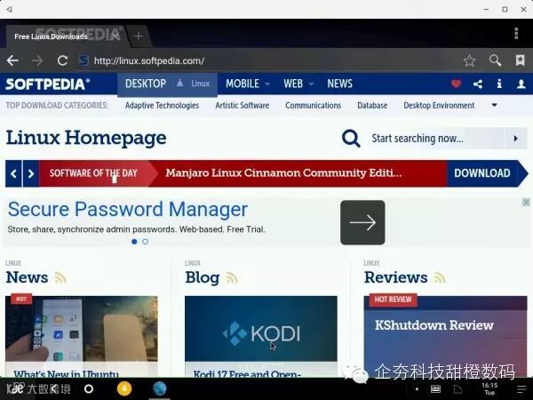Open the taskbar notification menu icon
Image resolution: width=533 pixels, height=400 pixels.
pos(521,388)
